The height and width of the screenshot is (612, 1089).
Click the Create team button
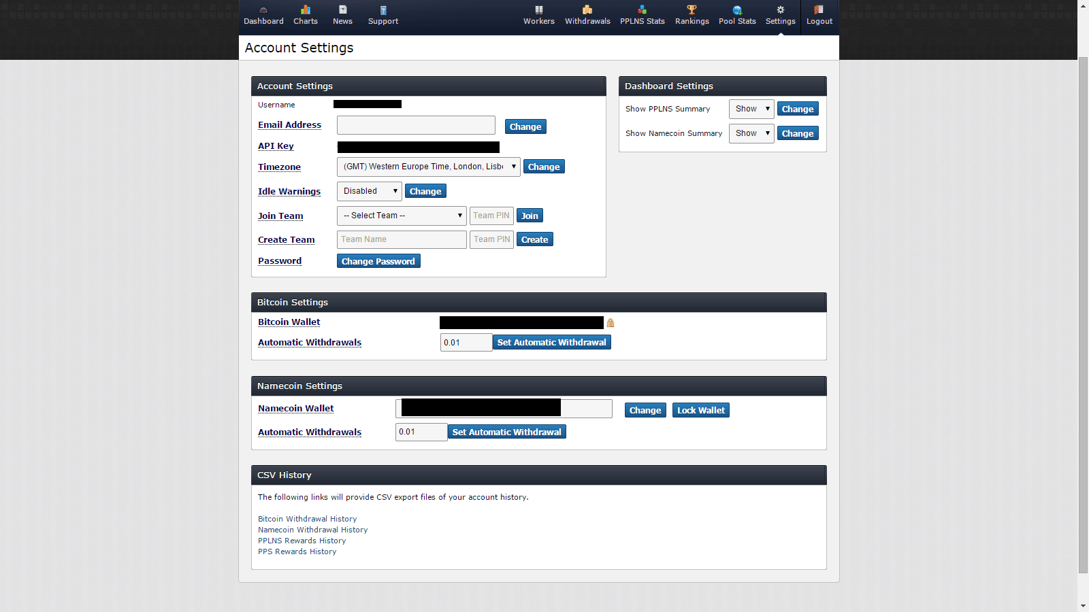[535, 239]
